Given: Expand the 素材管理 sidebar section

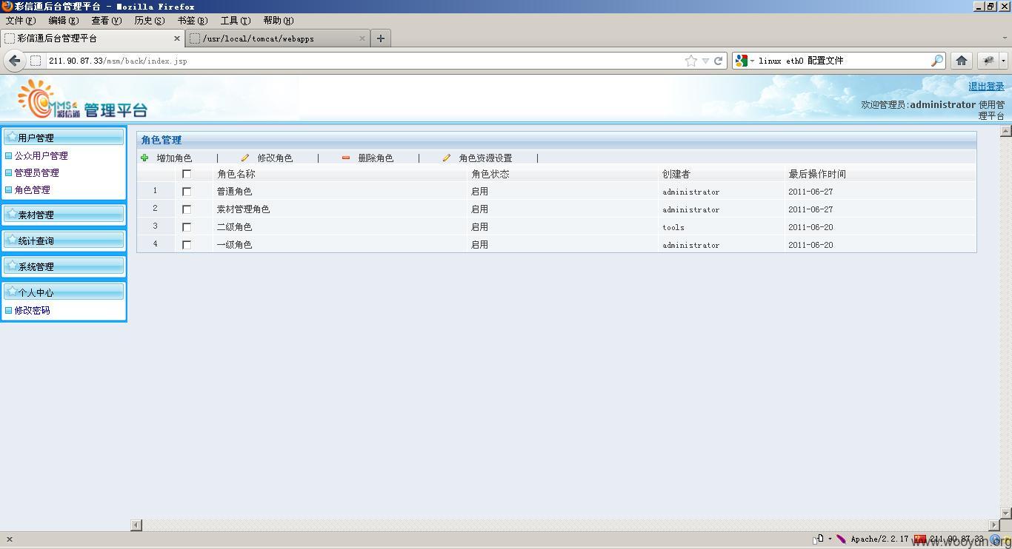Looking at the screenshot, I should (x=64, y=215).
